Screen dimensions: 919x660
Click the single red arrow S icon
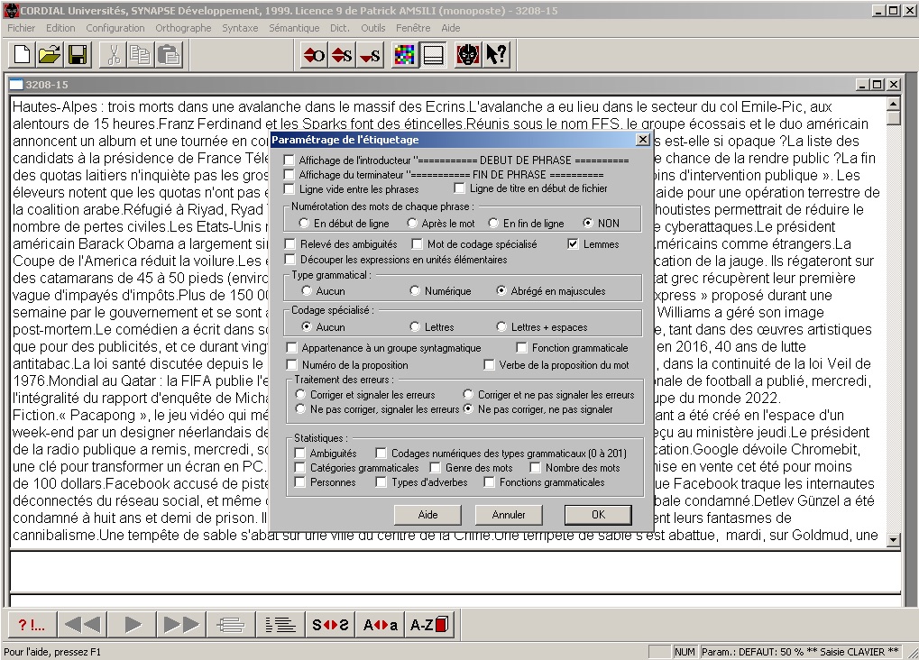click(370, 55)
